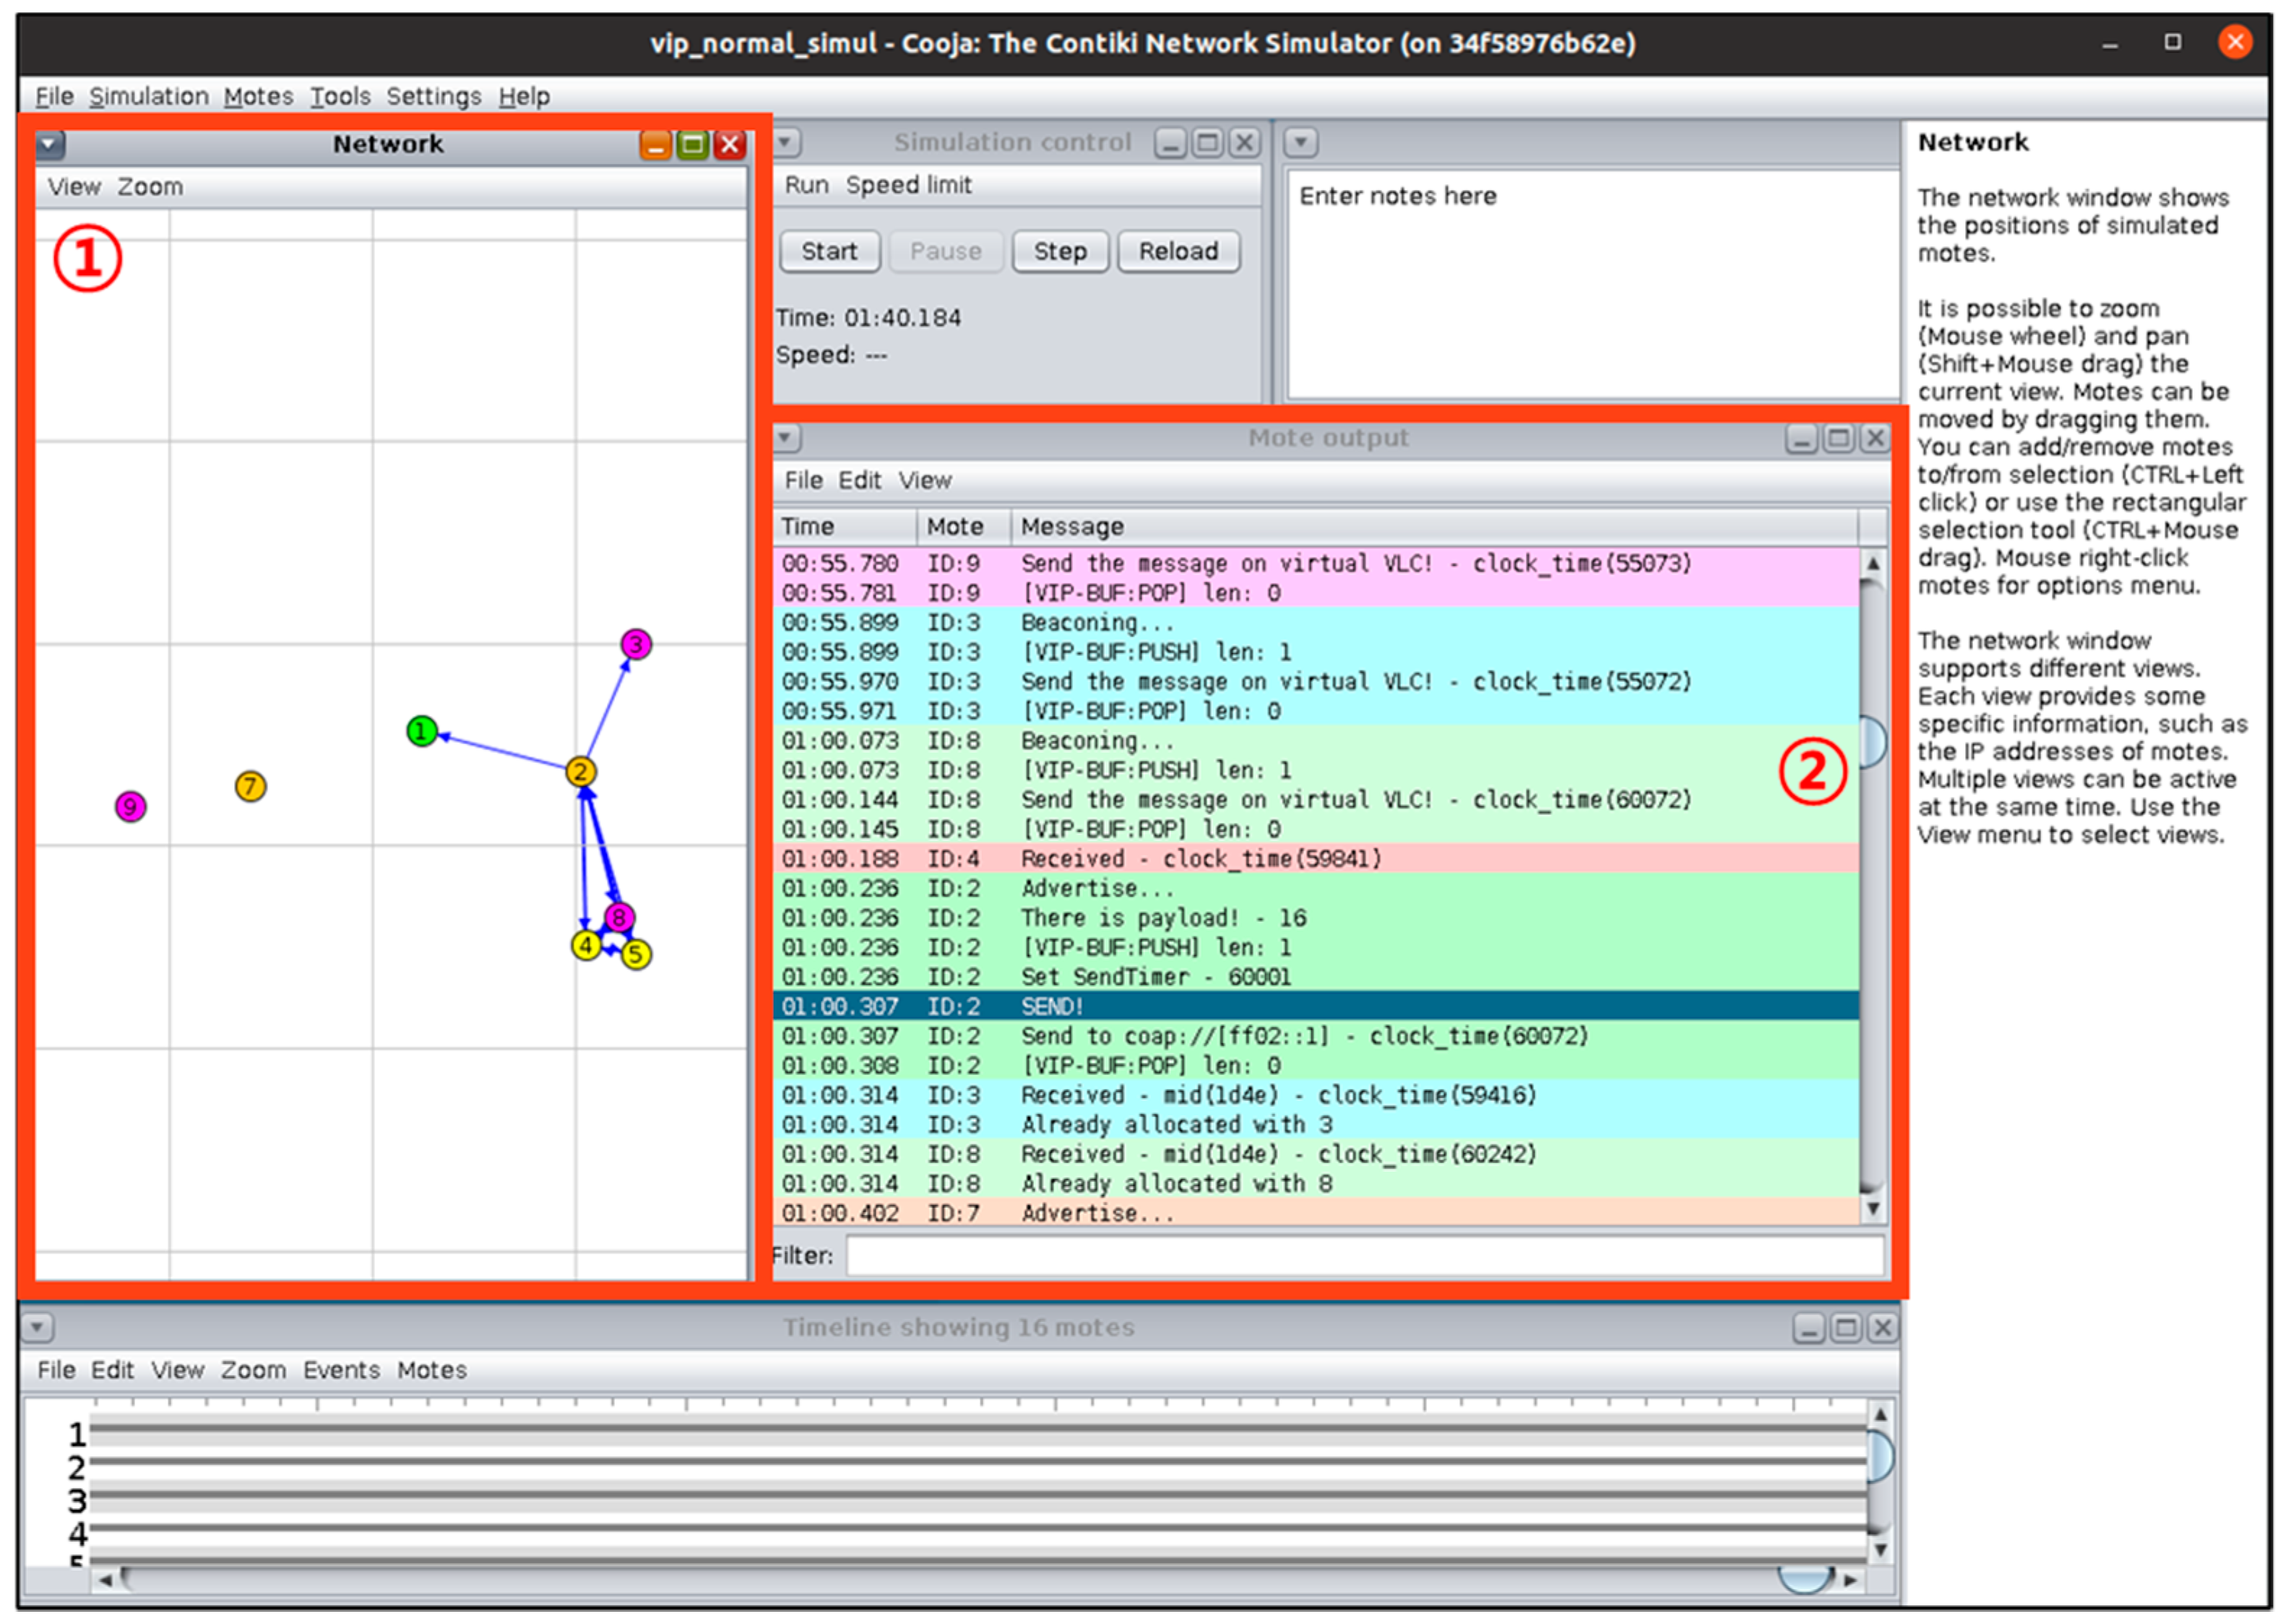Open the File menu in main menubar
2283x1624 pixels.
click(x=54, y=96)
